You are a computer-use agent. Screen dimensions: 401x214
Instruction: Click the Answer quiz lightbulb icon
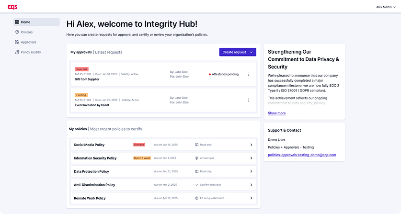pyautogui.click(x=196, y=158)
